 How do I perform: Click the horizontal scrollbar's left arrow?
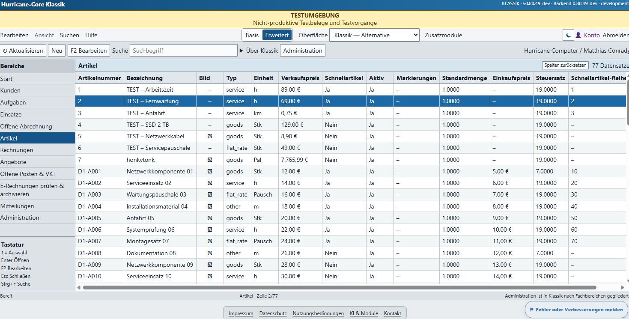click(78, 287)
